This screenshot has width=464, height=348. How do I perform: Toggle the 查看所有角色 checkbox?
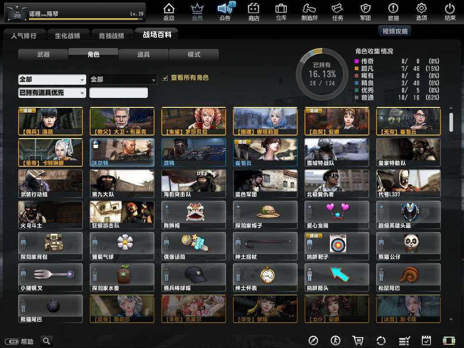(165, 78)
